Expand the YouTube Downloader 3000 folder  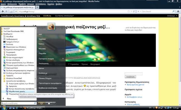click(x=13, y=31)
